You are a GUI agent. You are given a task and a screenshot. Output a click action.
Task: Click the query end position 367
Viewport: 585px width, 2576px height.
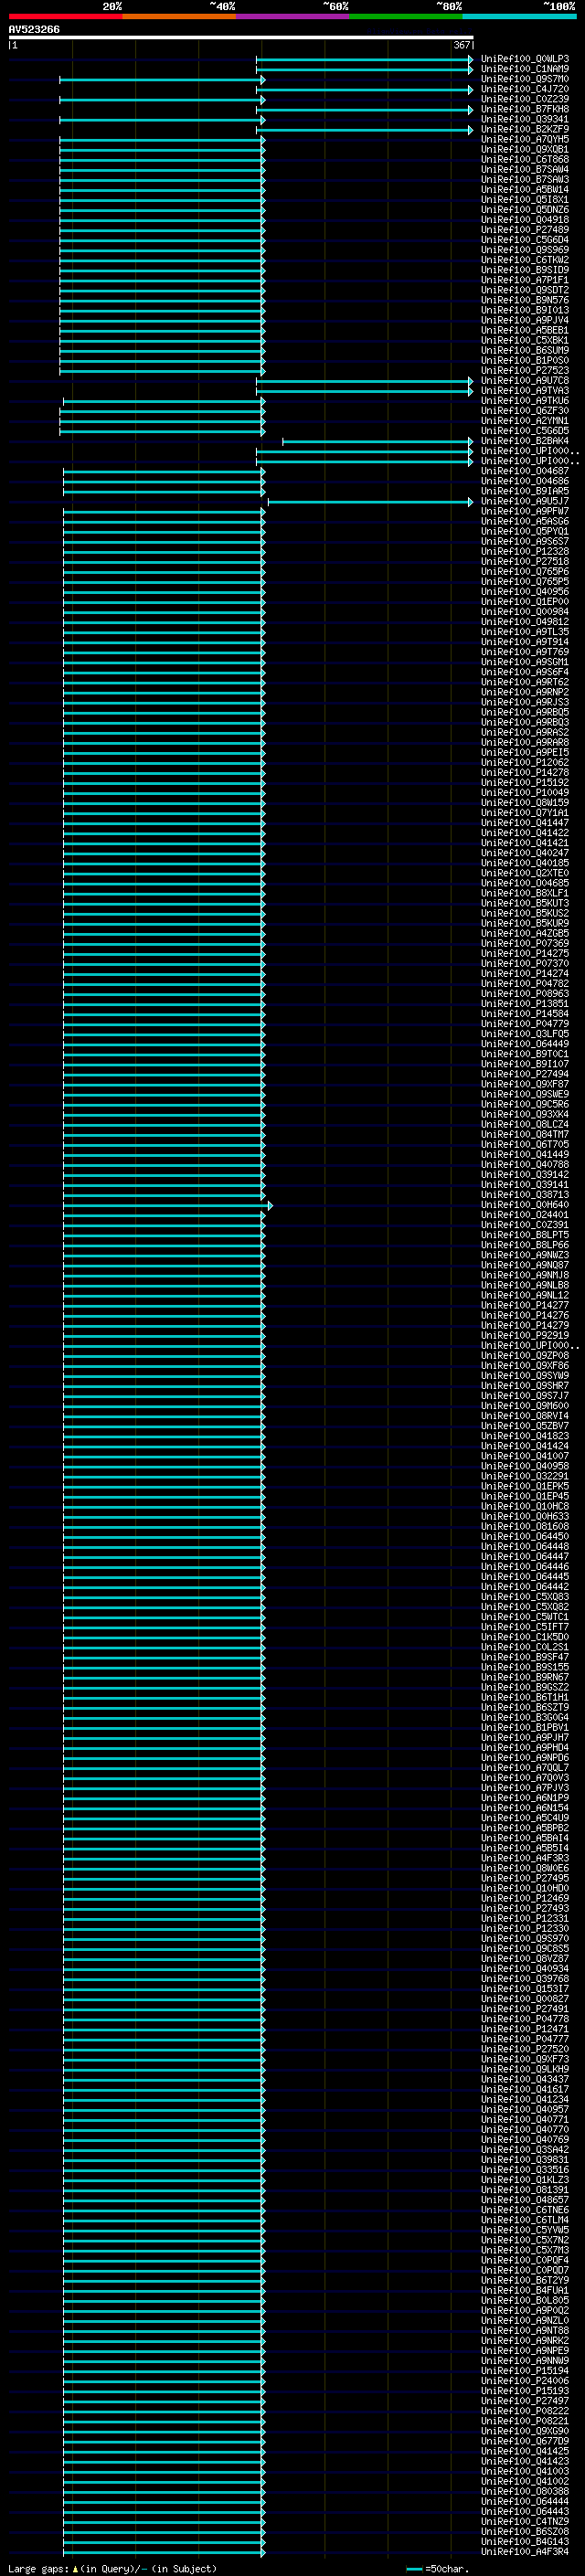[461, 45]
